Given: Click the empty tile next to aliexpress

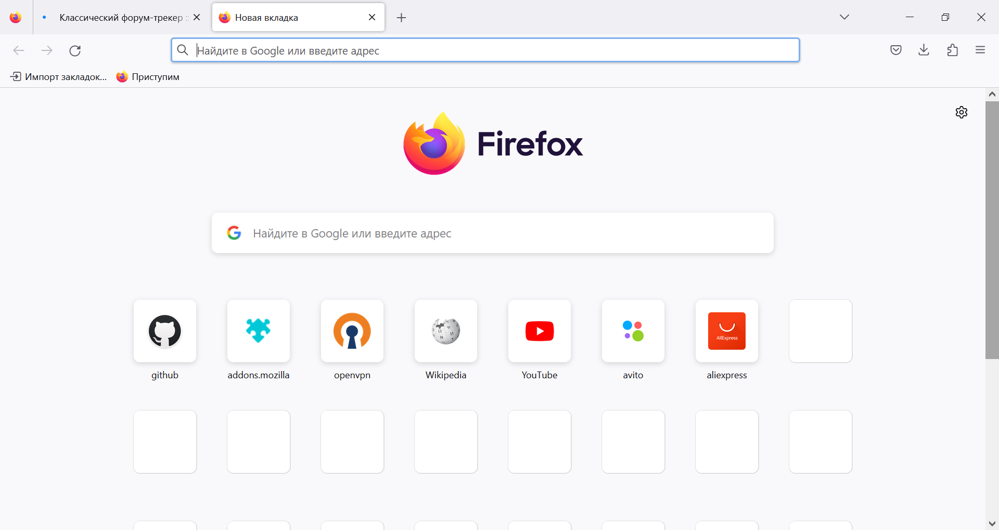Looking at the screenshot, I should click(821, 331).
